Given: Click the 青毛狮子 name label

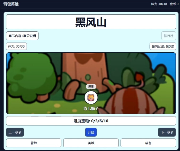Looking at the screenshot, I should click(91, 108).
